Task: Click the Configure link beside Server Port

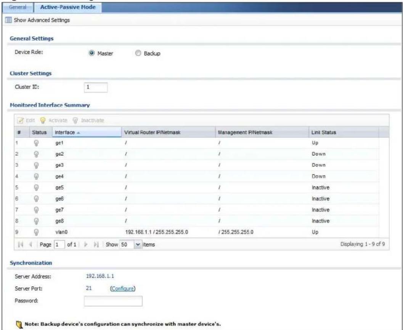Action: (x=123, y=289)
